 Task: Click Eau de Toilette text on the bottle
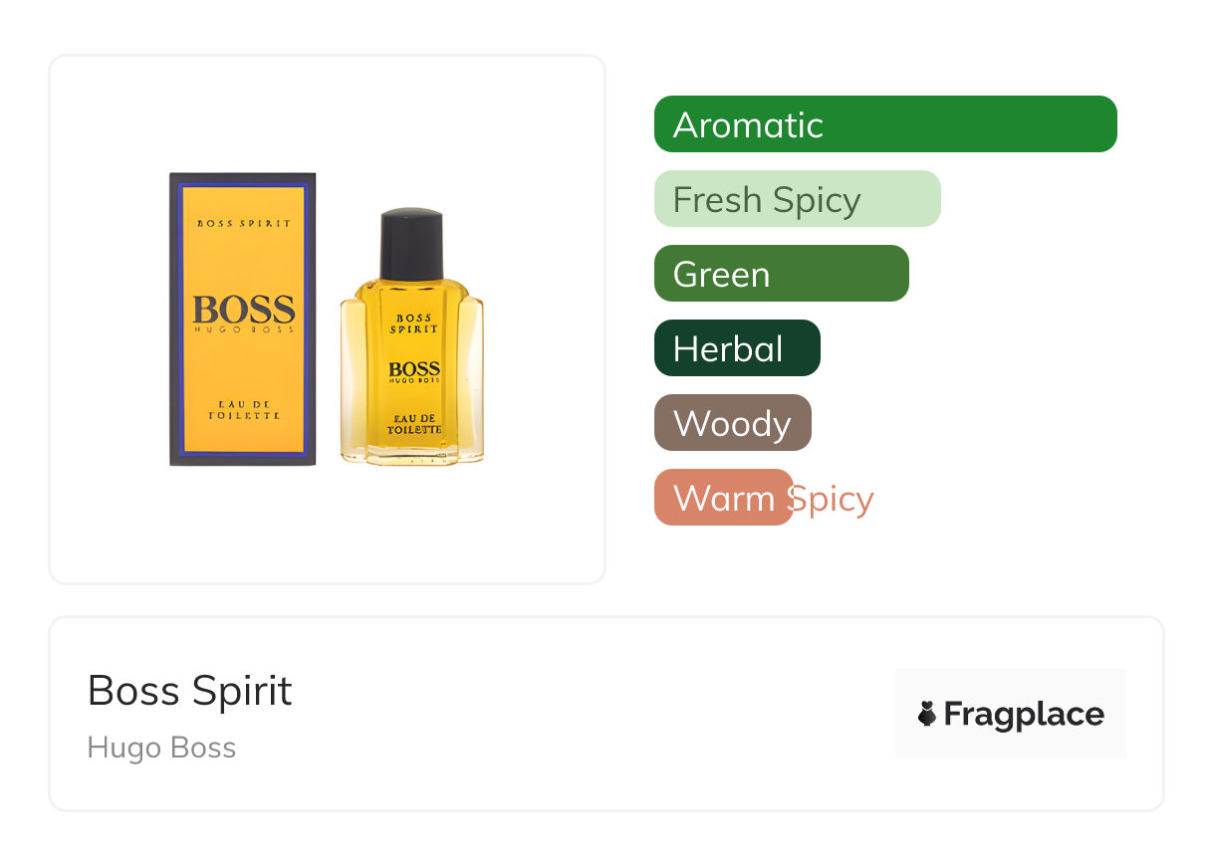(x=413, y=422)
